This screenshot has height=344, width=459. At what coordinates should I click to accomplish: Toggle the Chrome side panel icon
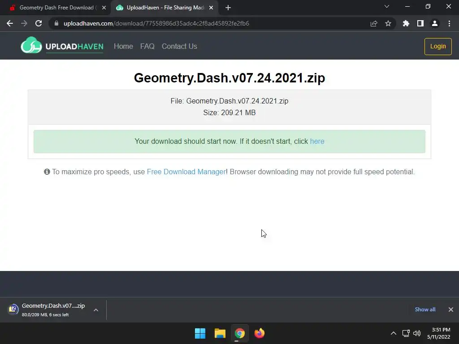coord(420,23)
